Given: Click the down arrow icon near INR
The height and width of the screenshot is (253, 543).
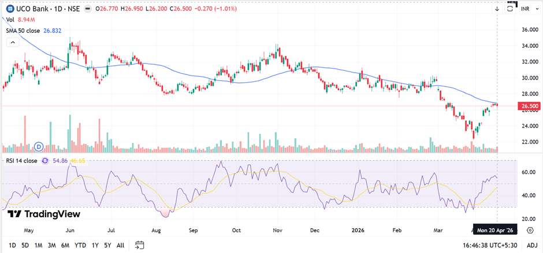Looking at the screenshot, I should click(x=497, y=9).
